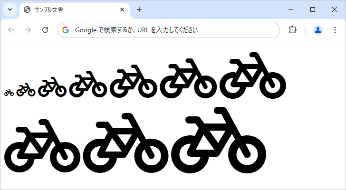Click the back navigation arrow

[11, 30]
